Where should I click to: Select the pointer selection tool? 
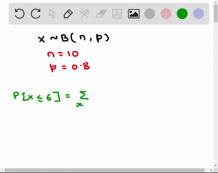52,14
